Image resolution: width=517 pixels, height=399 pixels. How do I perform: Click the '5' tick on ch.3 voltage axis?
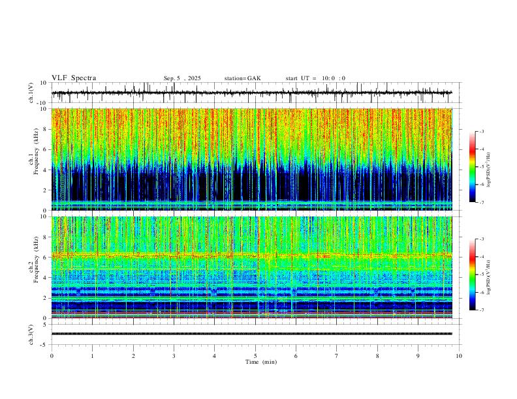tap(46, 325)
